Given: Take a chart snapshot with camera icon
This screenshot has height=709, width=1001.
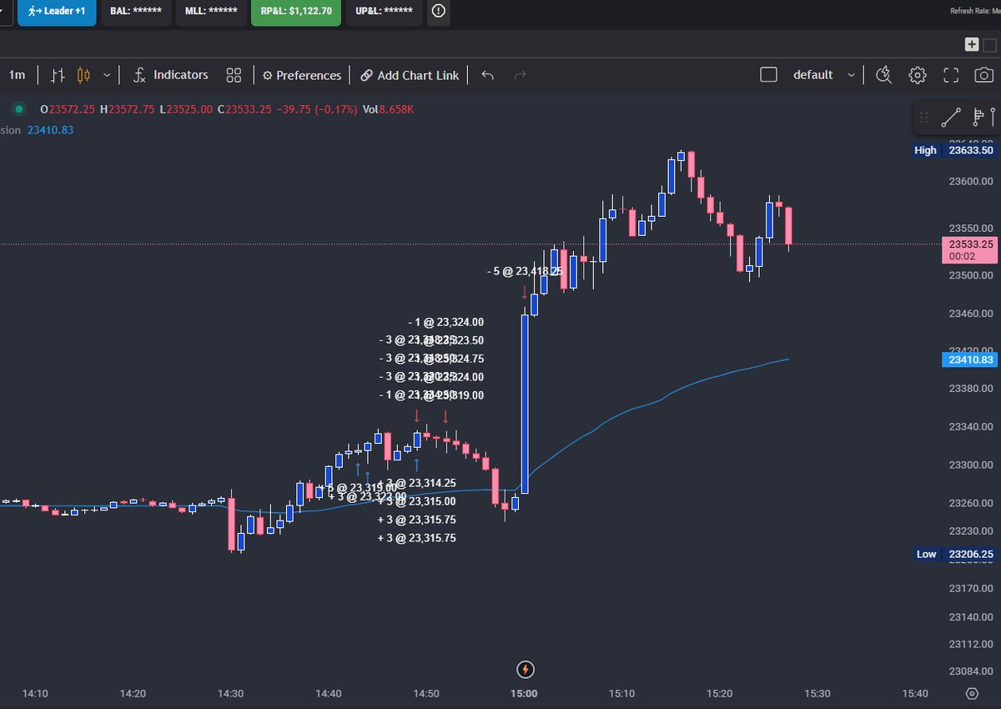Looking at the screenshot, I should coord(983,75).
